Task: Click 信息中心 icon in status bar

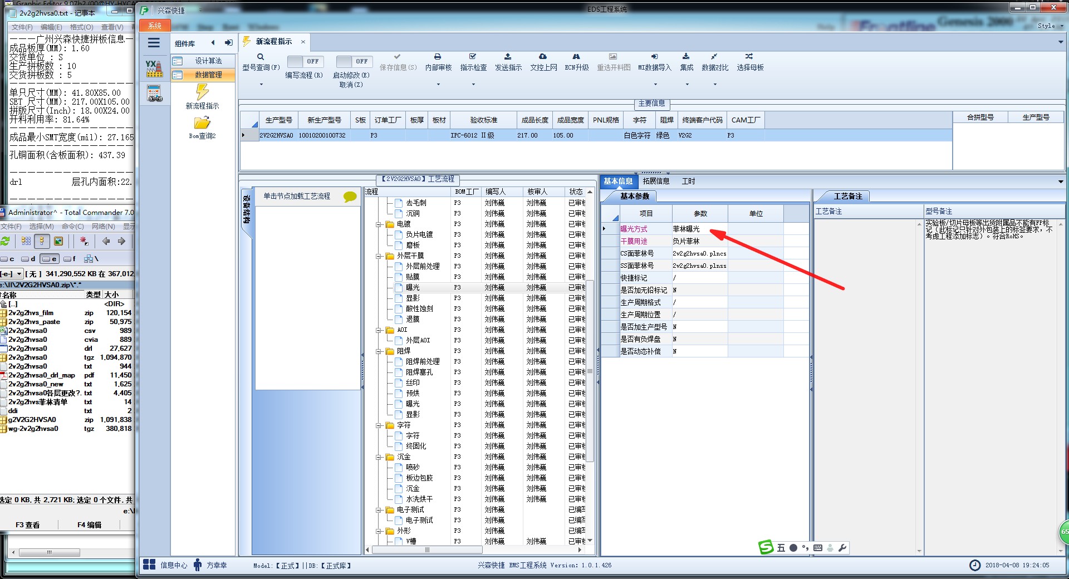Action: tap(149, 565)
